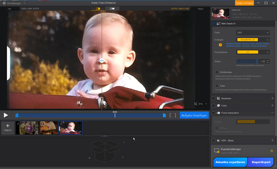Open the KI-Modell Smooth-HQ dropdown

253,40
